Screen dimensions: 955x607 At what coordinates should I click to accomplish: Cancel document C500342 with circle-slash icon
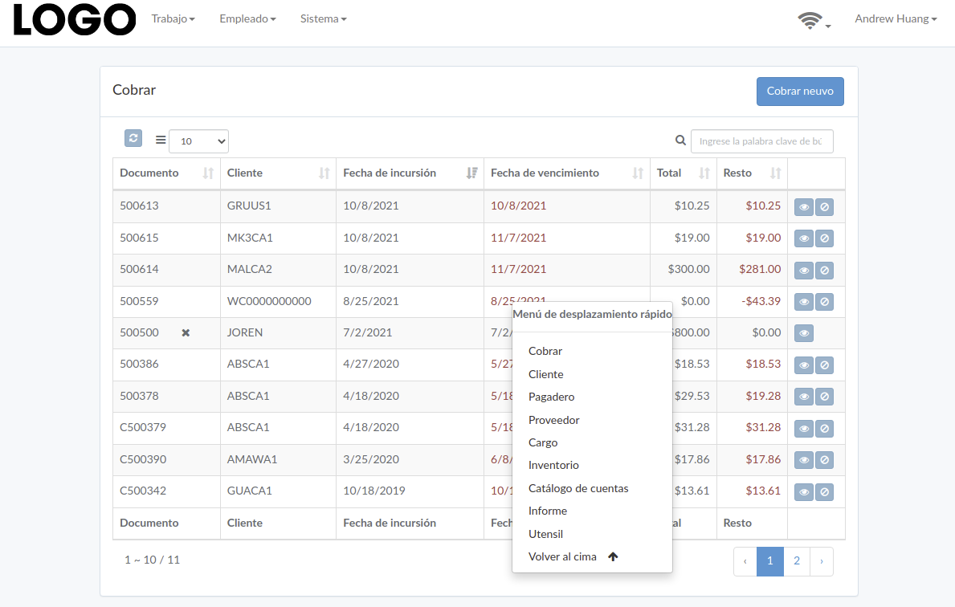(x=825, y=492)
